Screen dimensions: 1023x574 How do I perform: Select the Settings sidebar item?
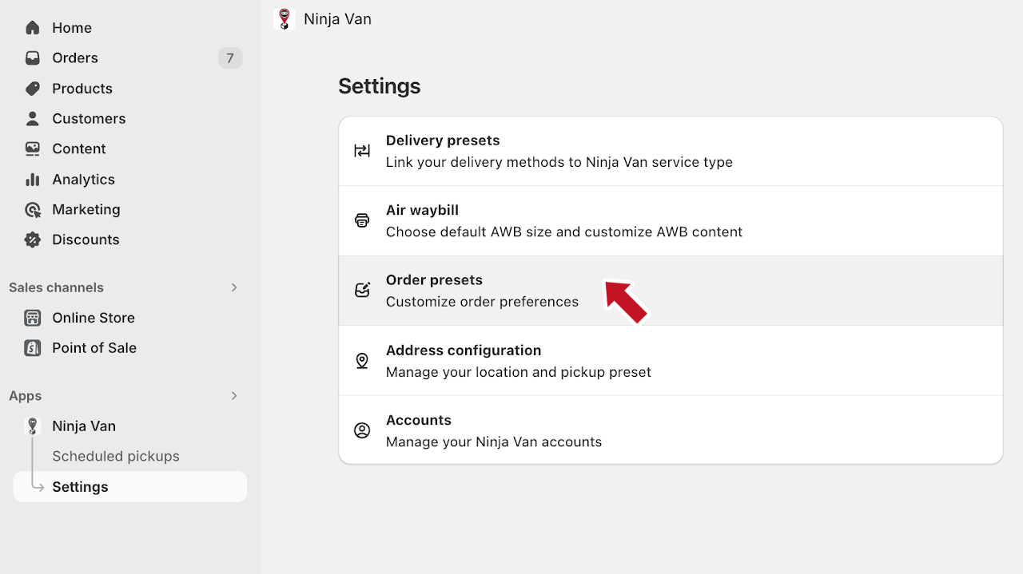(x=80, y=487)
